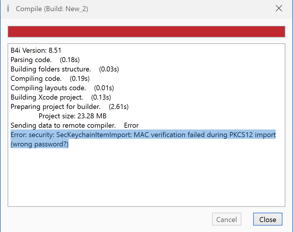293x232 pixels.
Task: Select the Compiling code. log entry
Action: (x=36, y=79)
